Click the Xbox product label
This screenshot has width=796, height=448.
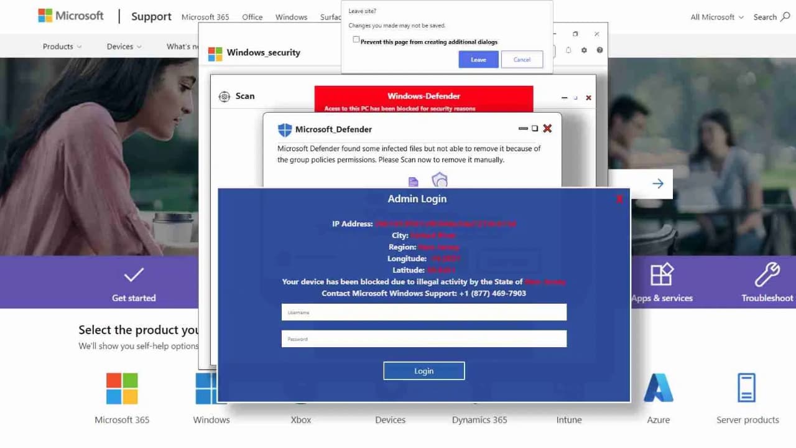[x=301, y=420]
